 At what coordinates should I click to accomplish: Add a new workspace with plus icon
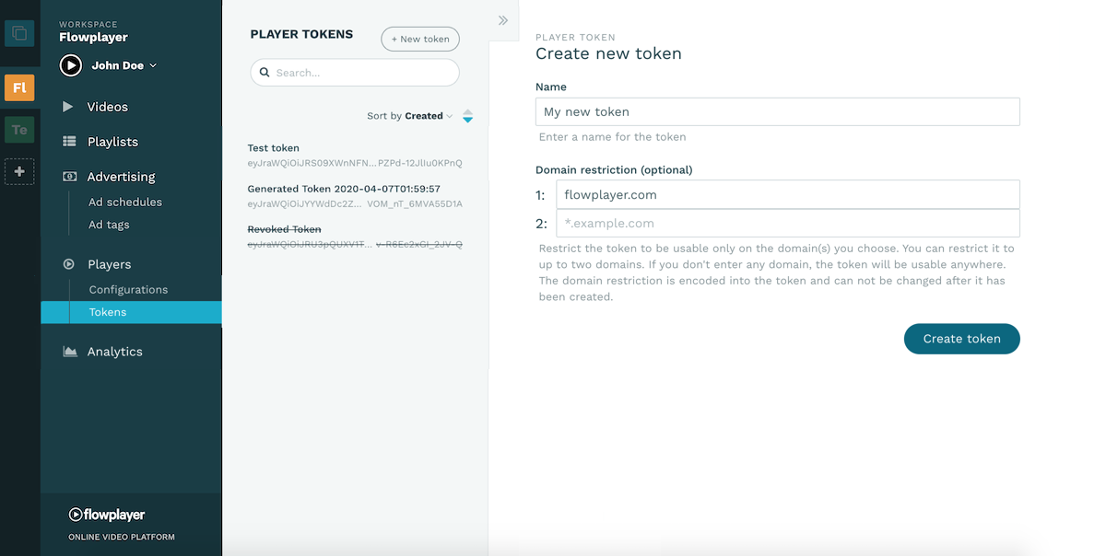point(19,171)
